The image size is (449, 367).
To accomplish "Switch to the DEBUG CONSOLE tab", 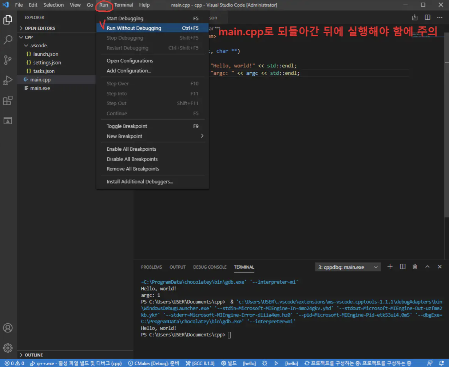I will click(x=210, y=267).
